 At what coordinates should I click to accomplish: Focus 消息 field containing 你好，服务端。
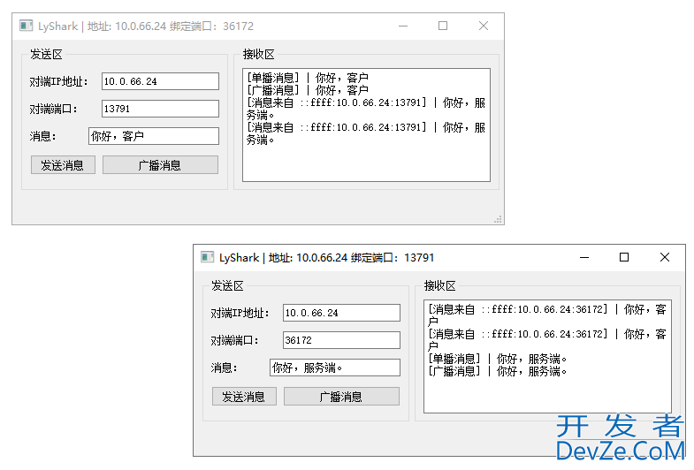point(335,368)
